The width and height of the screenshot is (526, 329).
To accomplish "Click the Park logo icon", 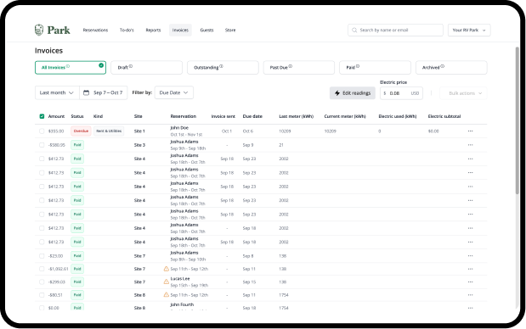I will tap(39, 30).
